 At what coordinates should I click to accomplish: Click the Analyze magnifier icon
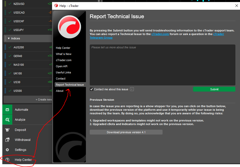[7, 120]
